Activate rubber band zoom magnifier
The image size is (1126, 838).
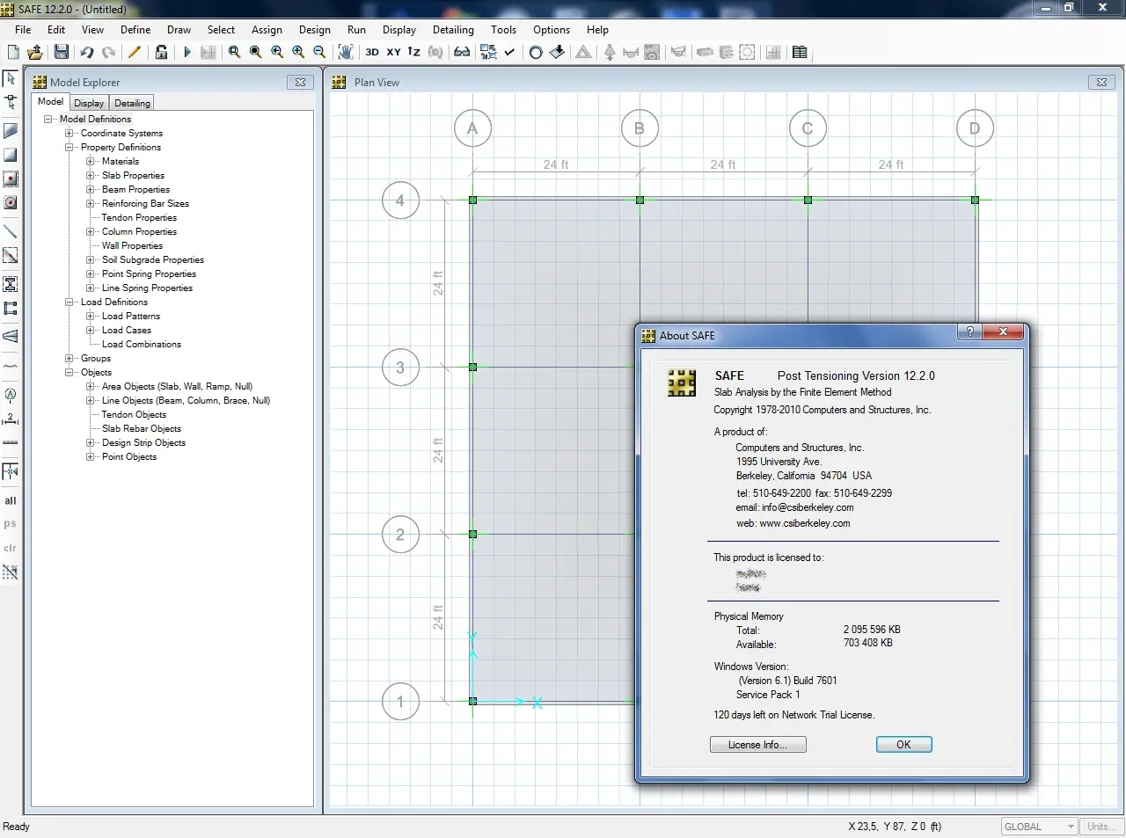pyautogui.click(x=234, y=52)
